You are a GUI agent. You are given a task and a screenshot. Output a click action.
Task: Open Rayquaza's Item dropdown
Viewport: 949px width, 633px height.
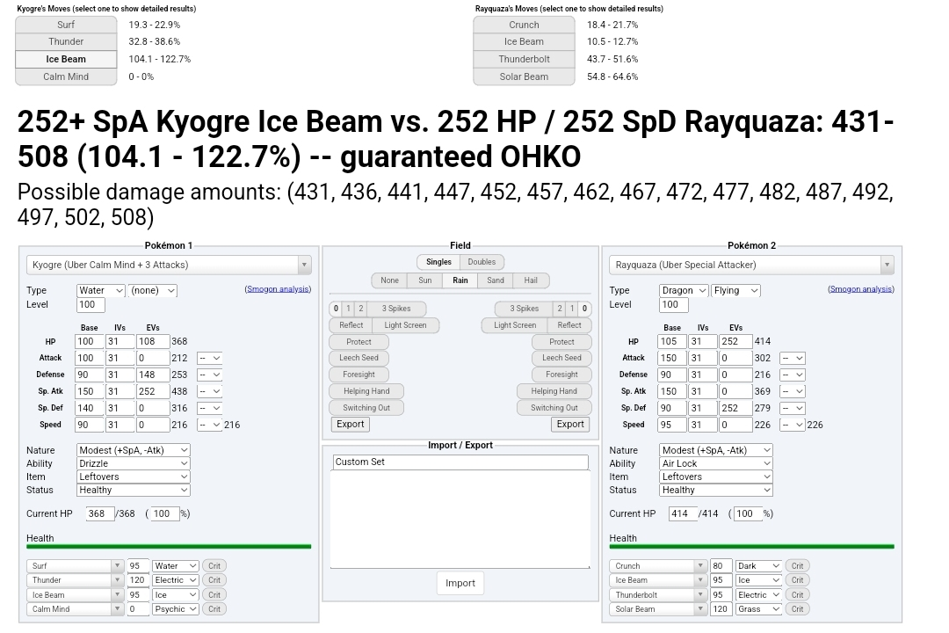tap(716, 477)
